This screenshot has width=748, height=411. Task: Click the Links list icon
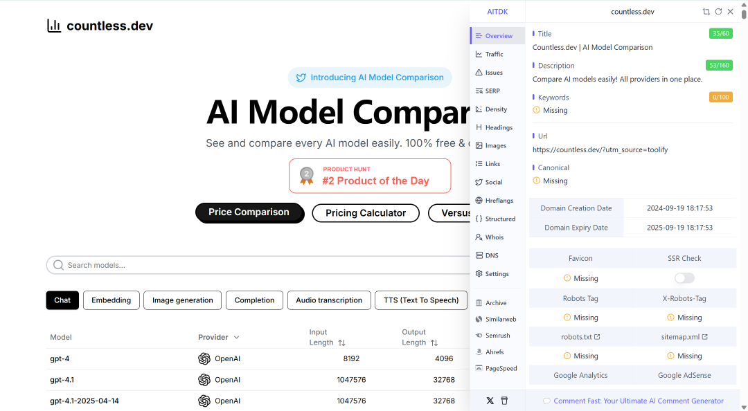[x=479, y=163]
